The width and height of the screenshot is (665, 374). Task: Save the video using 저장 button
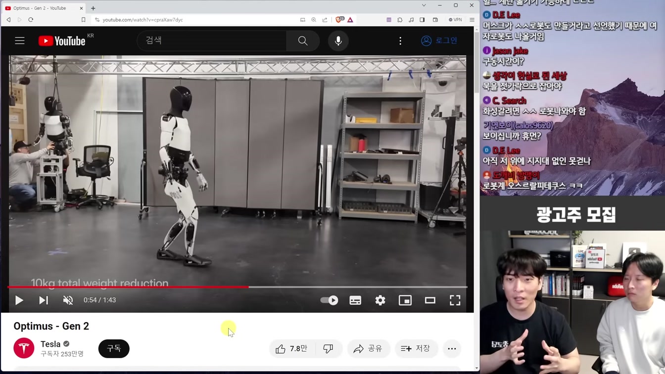coord(416,349)
